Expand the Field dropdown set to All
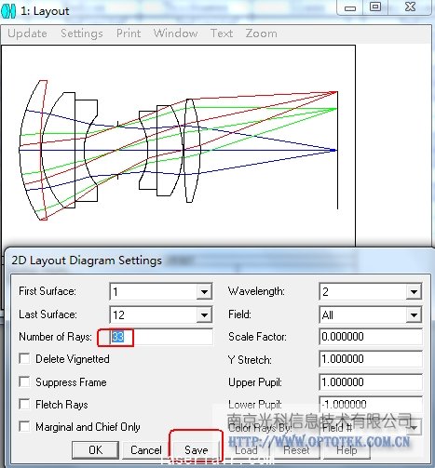The image size is (435, 468). [x=414, y=314]
